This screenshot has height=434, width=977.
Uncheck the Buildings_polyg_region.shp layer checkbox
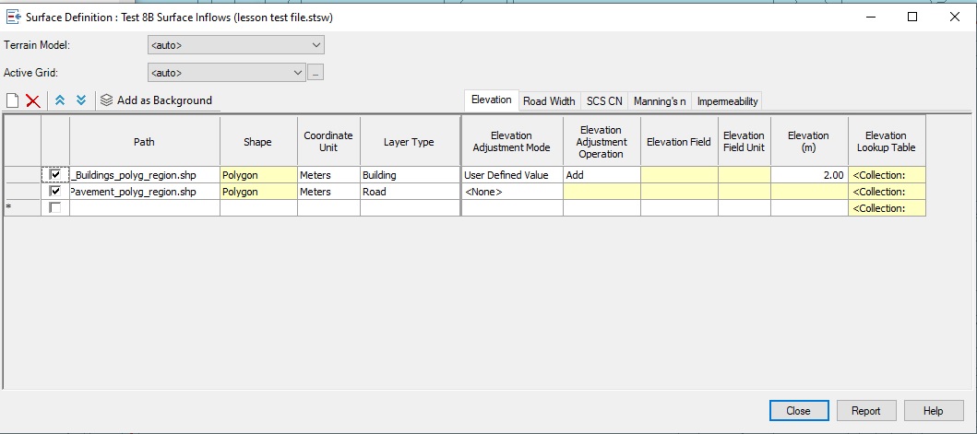(55, 175)
